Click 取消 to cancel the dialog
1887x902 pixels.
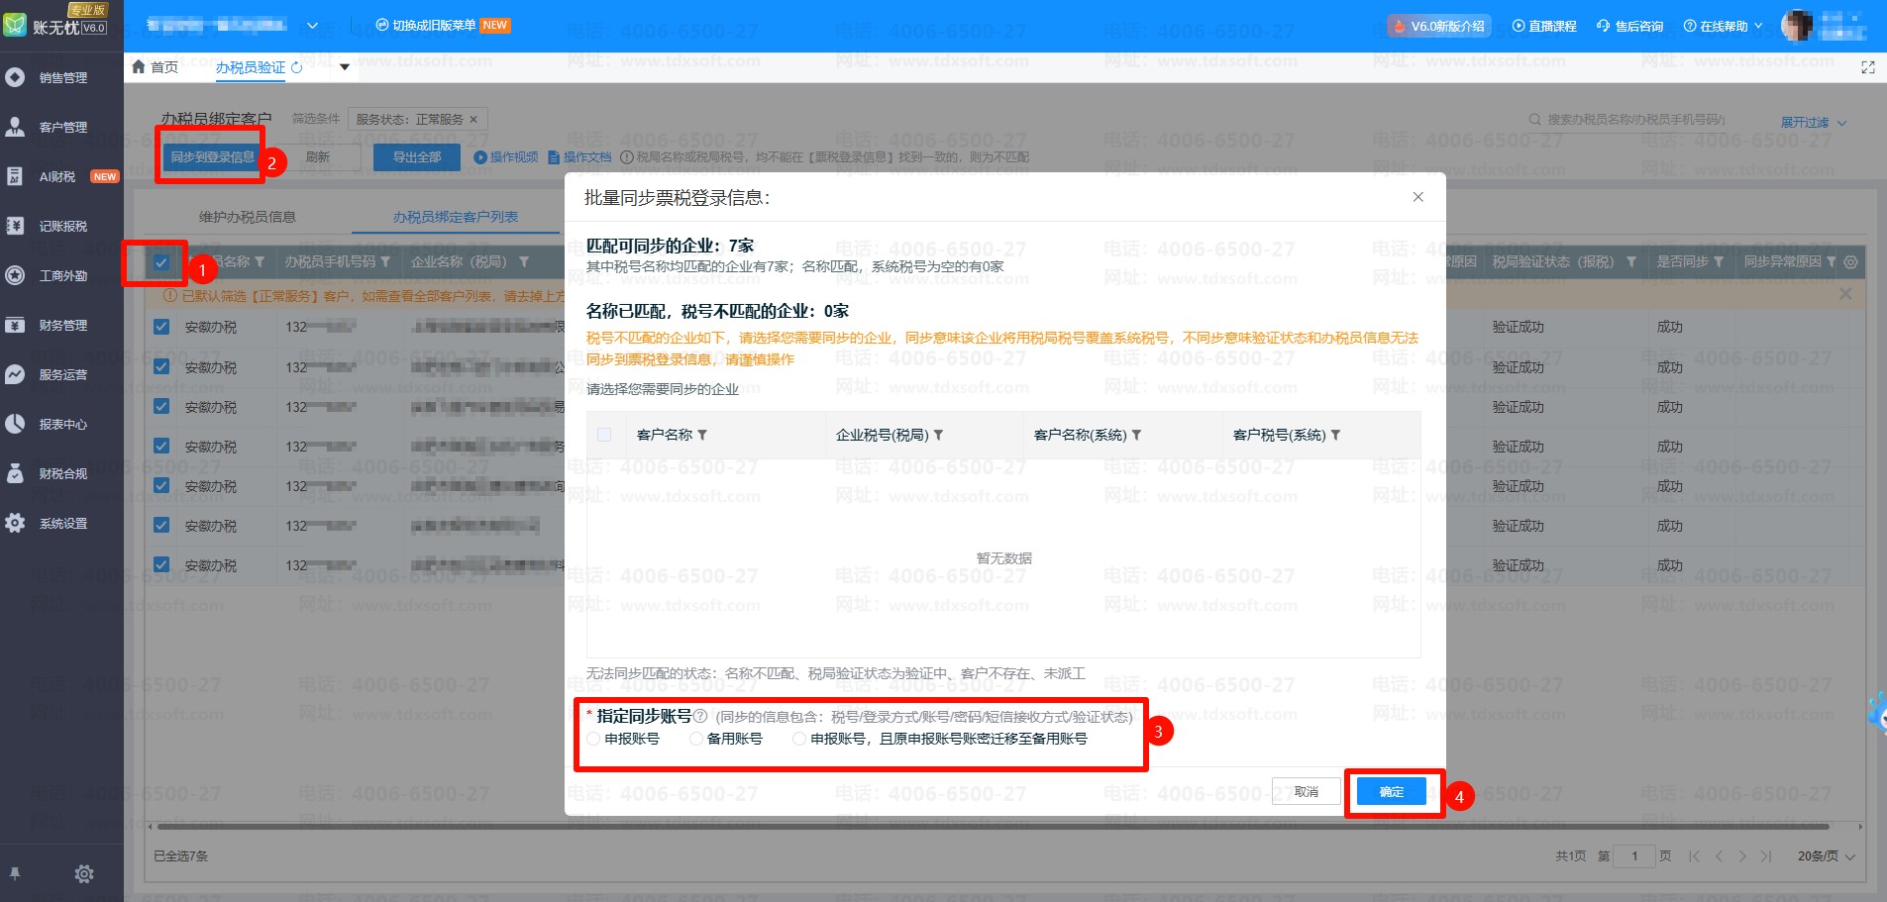click(x=1306, y=791)
